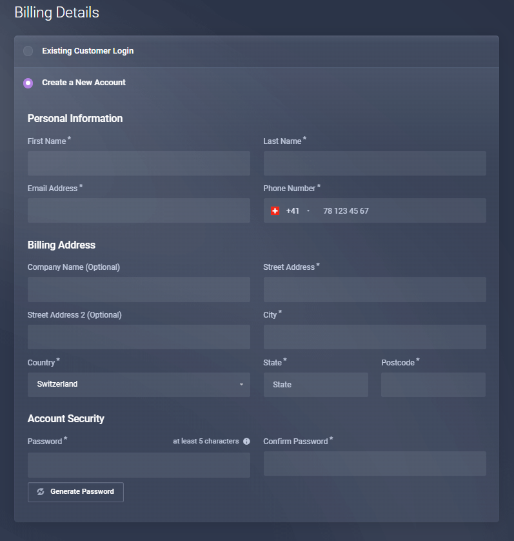Click the password requirements info icon

point(246,442)
